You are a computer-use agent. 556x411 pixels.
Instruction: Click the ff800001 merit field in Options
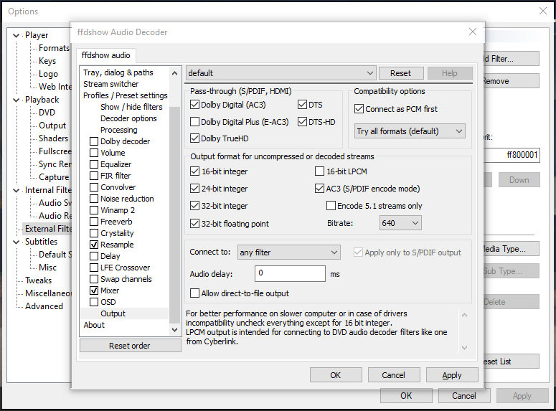pyautogui.click(x=512, y=155)
